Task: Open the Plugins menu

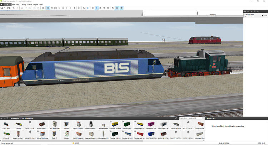Action: coord(36,5)
